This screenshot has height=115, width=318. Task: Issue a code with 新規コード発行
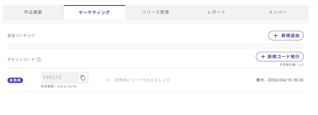pos(280,57)
